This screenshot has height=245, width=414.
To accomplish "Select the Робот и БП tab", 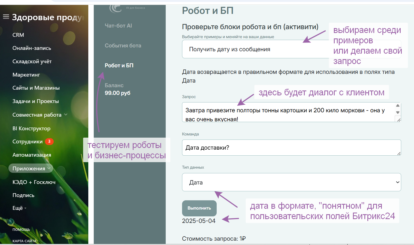I will (x=118, y=65).
